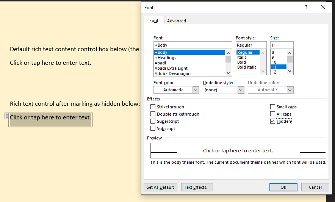Select the Font tab
335x202 pixels.
pyautogui.click(x=154, y=20)
